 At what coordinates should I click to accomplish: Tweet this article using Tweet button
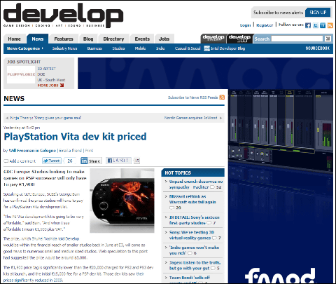pos(52,161)
